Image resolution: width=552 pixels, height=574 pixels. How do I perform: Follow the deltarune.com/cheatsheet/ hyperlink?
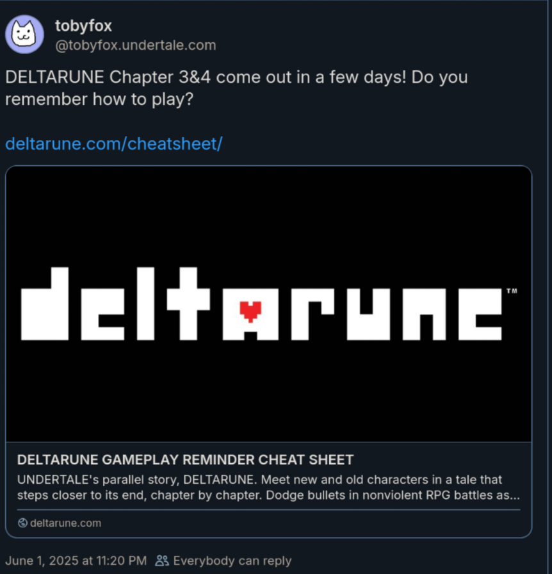coord(114,143)
